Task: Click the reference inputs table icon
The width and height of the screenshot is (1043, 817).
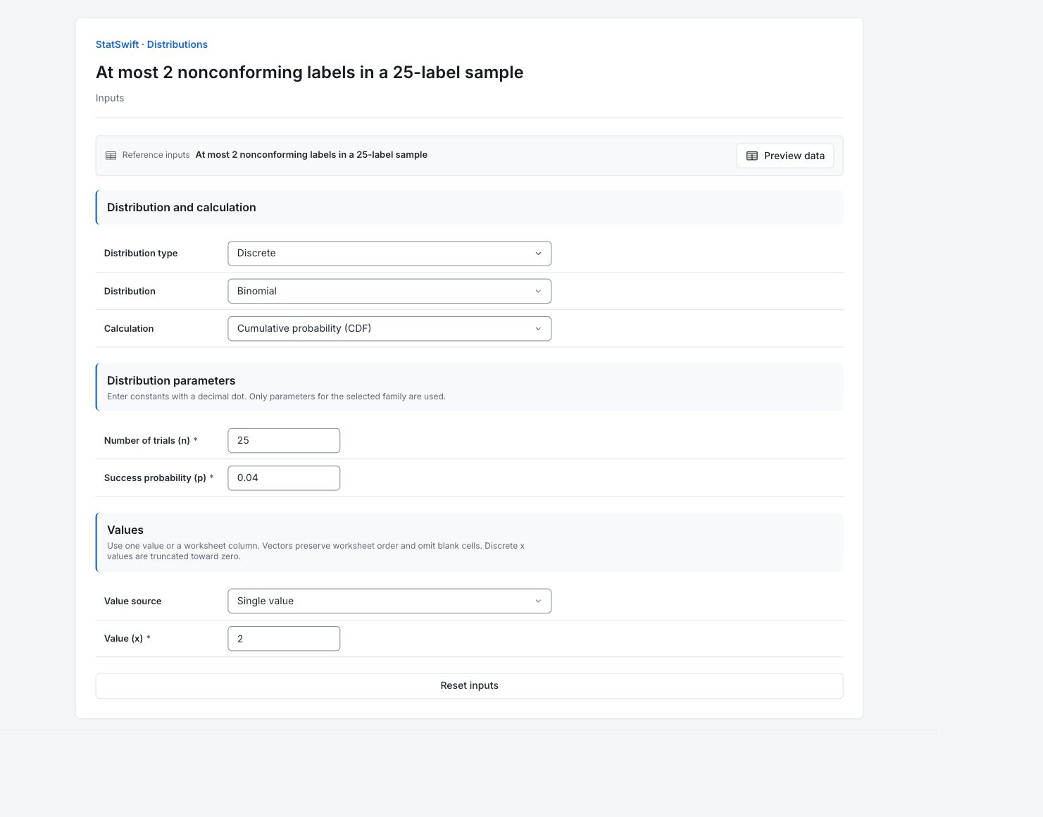Action: (x=111, y=156)
